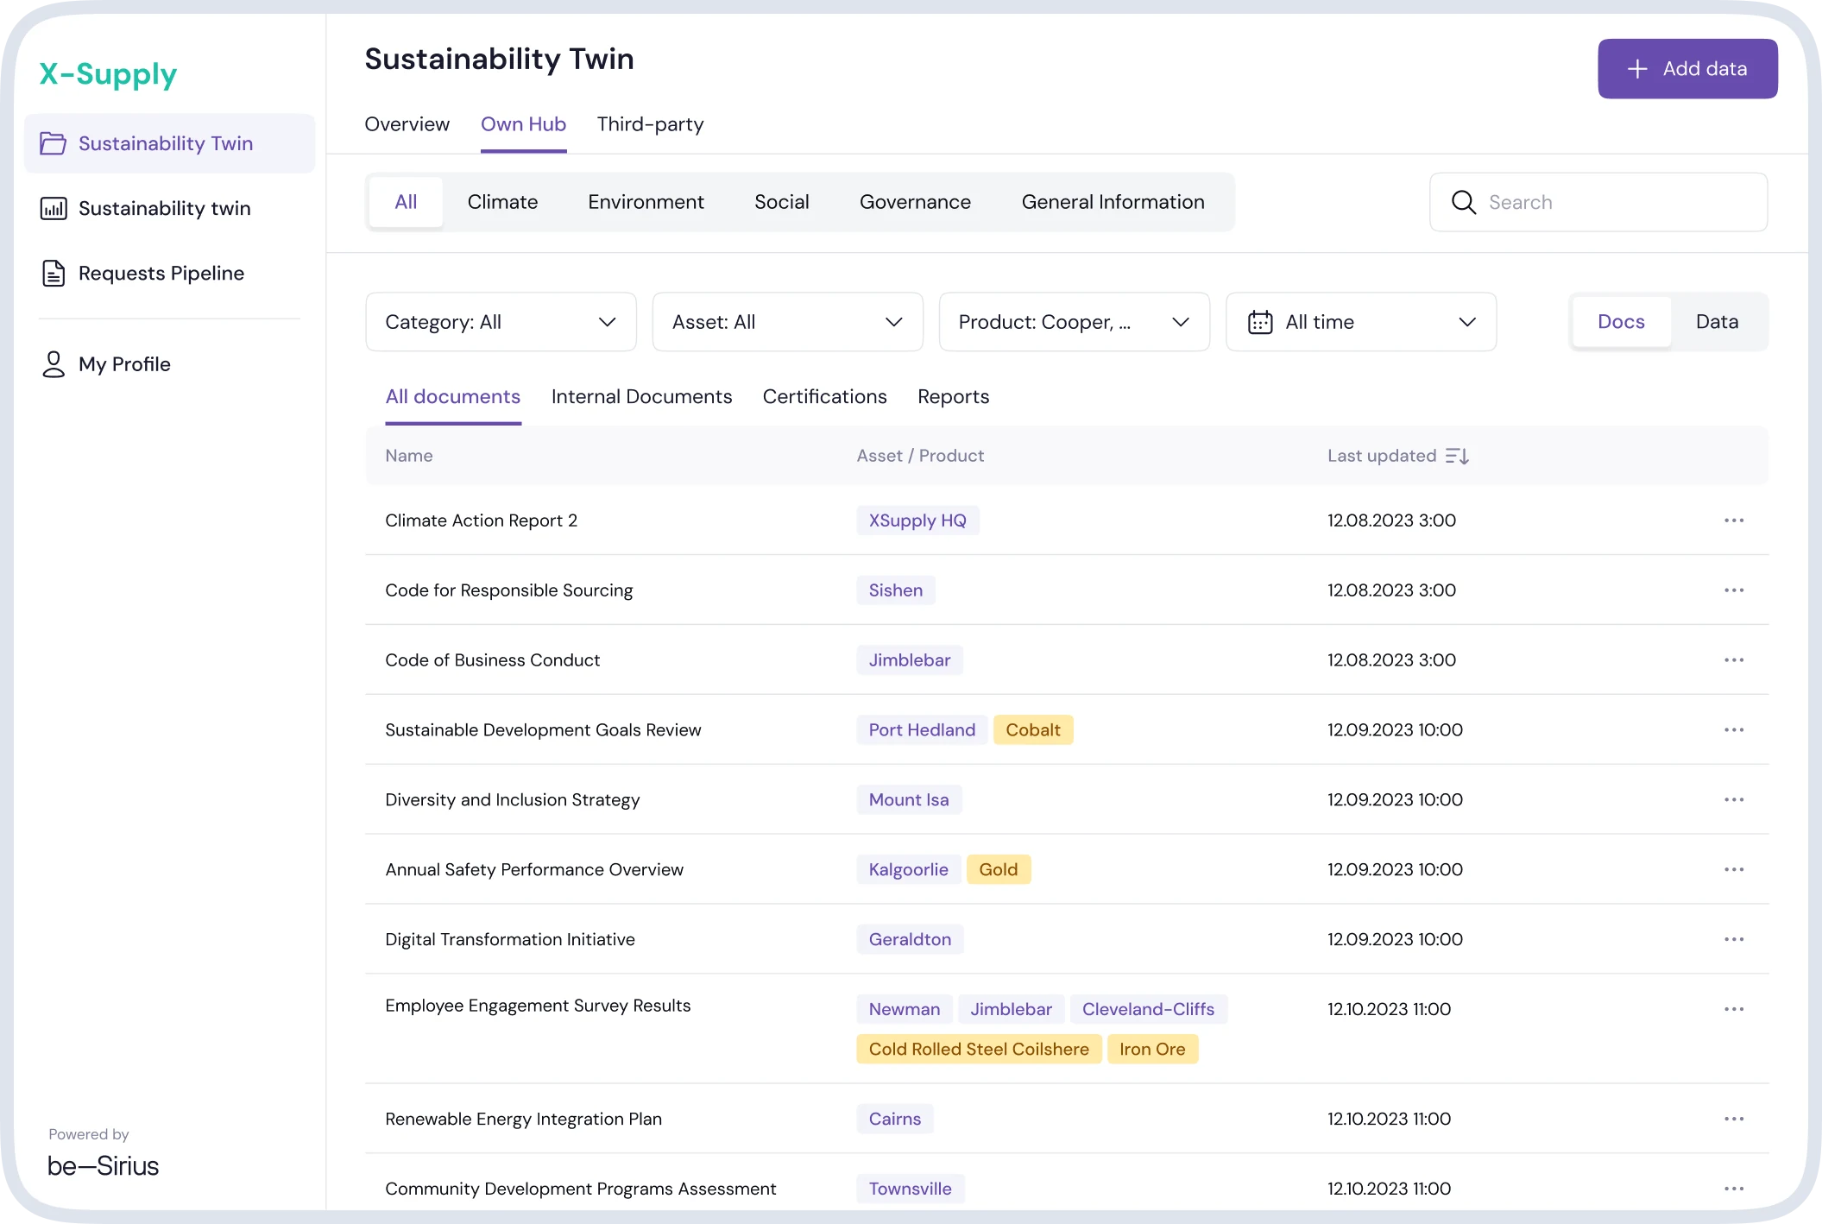Click the Iron Ore product tag
Viewport: 1822px width, 1224px height.
point(1152,1050)
